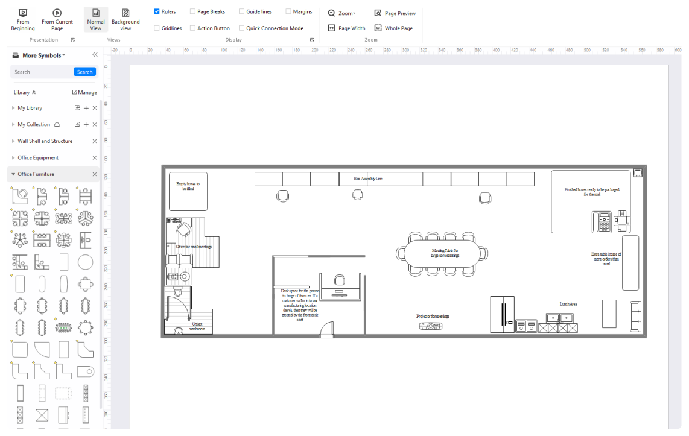
Task: Close the Office Equipment library
Action: click(x=95, y=157)
